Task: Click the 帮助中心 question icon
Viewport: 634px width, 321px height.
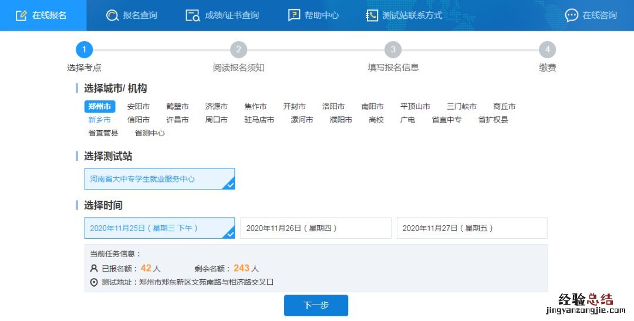Action: pos(294,15)
